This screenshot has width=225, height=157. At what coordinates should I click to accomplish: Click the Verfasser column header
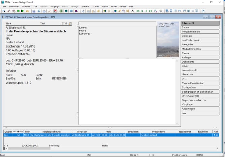click(82, 132)
